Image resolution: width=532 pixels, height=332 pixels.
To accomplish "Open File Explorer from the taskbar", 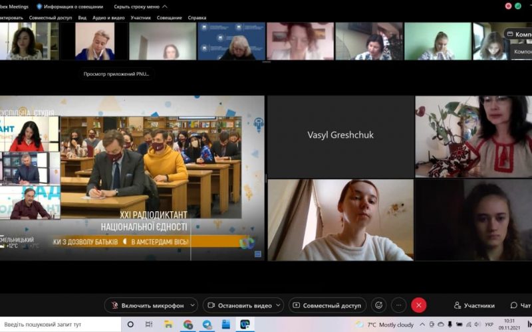I will tap(168, 324).
